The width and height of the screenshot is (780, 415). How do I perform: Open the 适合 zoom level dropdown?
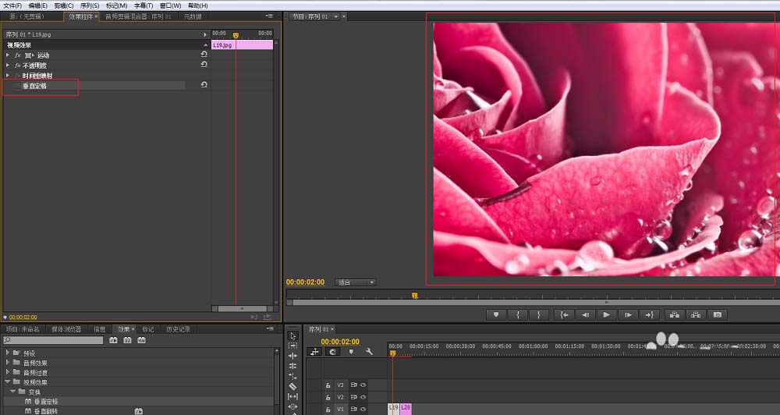(x=356, y=282)
